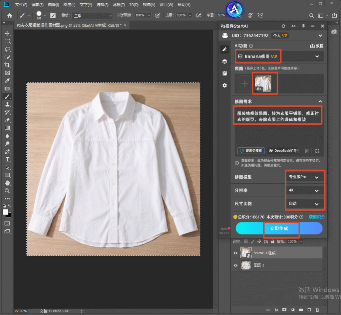Click the Home icon in options bar
The height and width of the screenshot is (315, 341).
10,15
